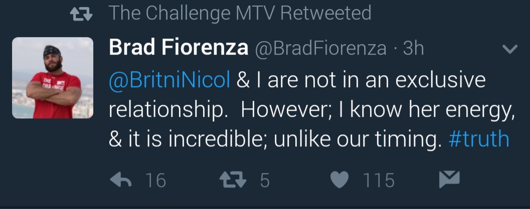Open the tweet options chevron menu

click(510, 49)
